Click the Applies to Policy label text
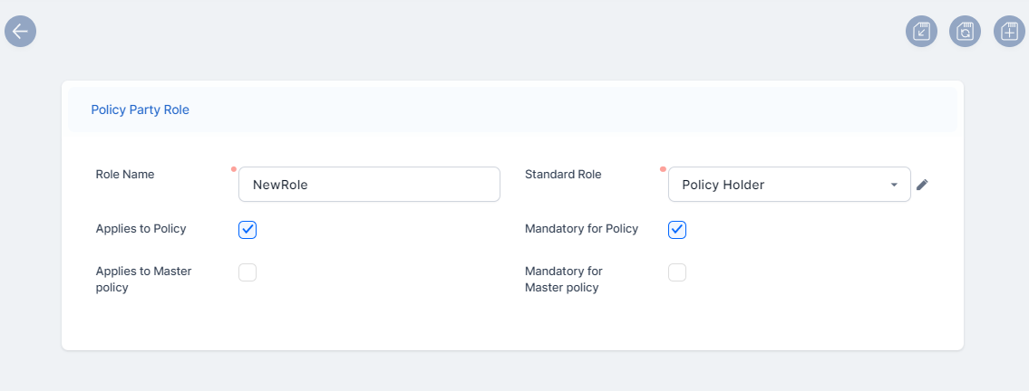This screenshot has height=391, width=1029. coord(141,229)
